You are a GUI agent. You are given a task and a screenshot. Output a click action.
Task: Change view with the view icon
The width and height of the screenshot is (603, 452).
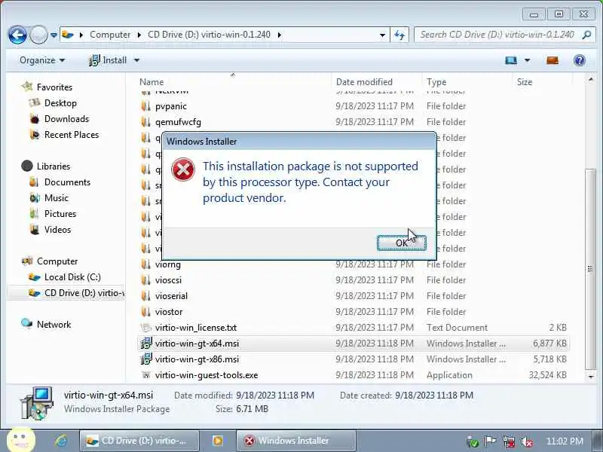coord(511,60)
